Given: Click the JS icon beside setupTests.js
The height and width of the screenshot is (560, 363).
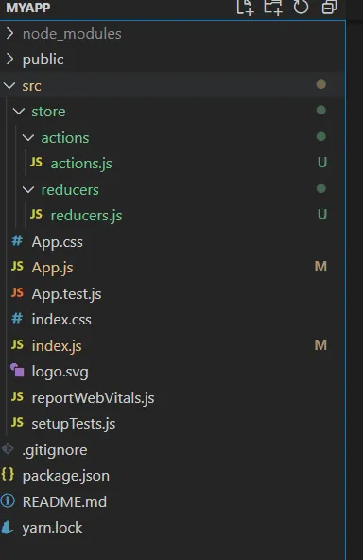Looking at the screenshot, I should tap(17, 423).
